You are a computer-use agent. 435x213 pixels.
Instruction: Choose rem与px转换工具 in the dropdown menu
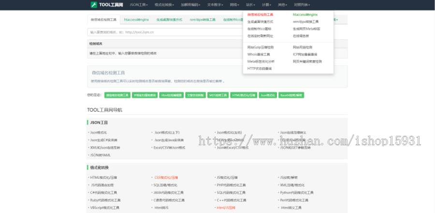click(x=306, y=22)
